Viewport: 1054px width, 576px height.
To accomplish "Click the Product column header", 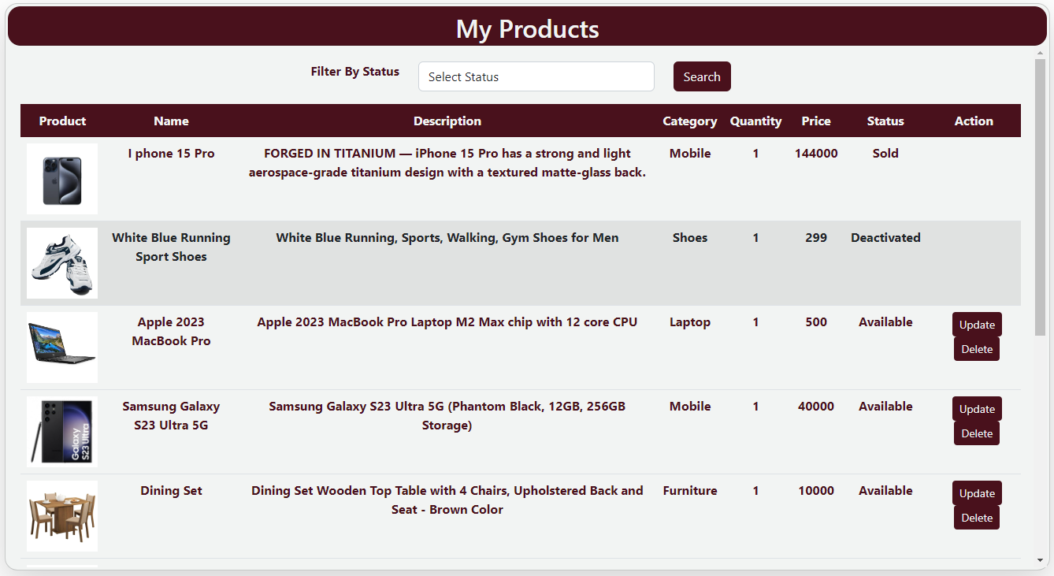I will click(x=62, y=121).
